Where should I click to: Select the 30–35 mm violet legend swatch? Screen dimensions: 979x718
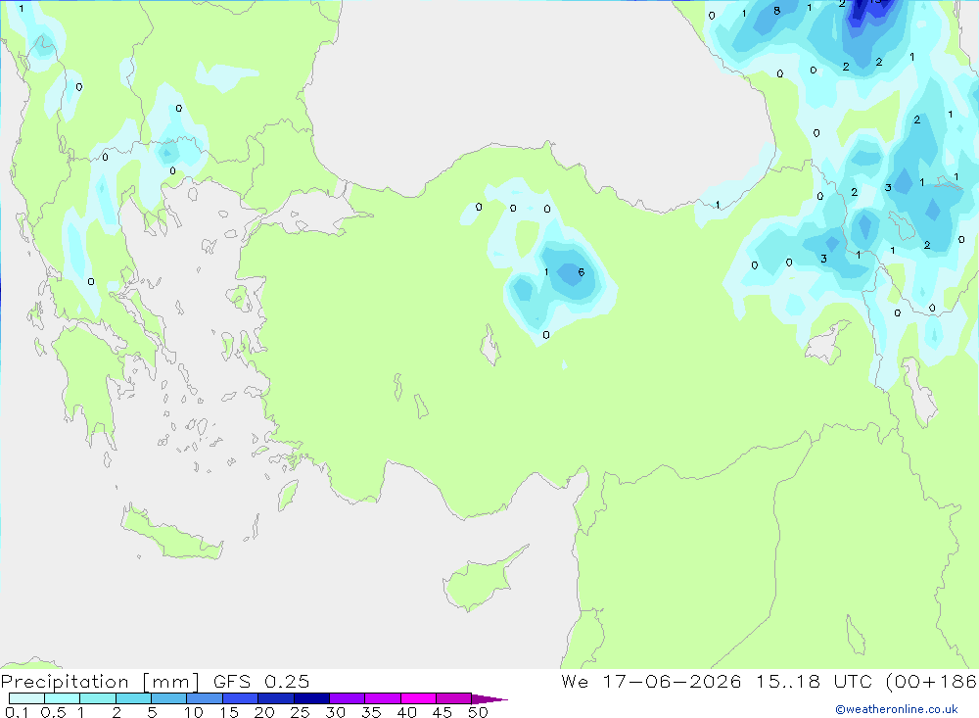coord(348,698)
